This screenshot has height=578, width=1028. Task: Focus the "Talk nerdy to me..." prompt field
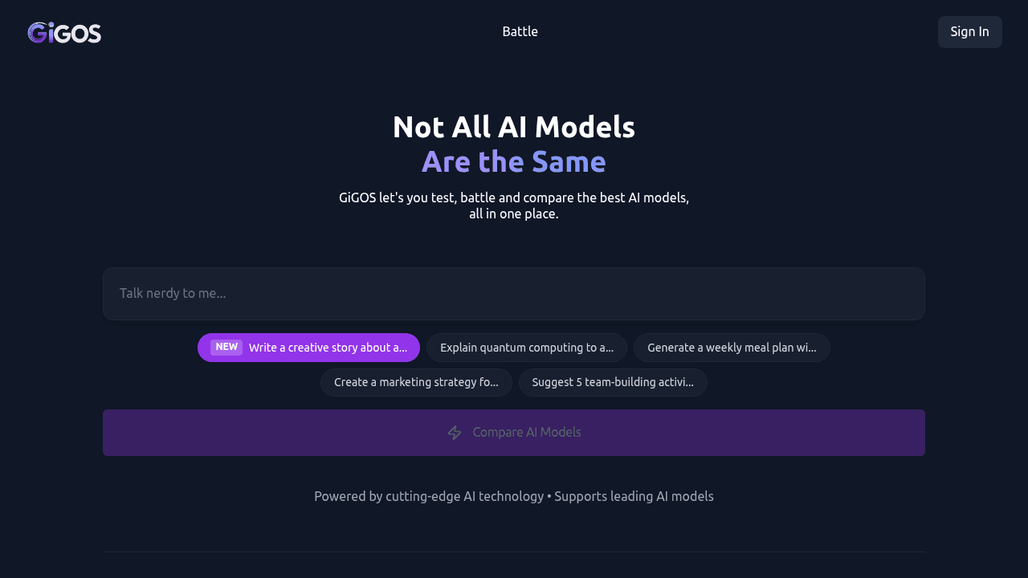[514, 294]
